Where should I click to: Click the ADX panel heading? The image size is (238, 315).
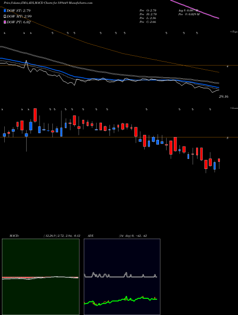pos(91,236)
